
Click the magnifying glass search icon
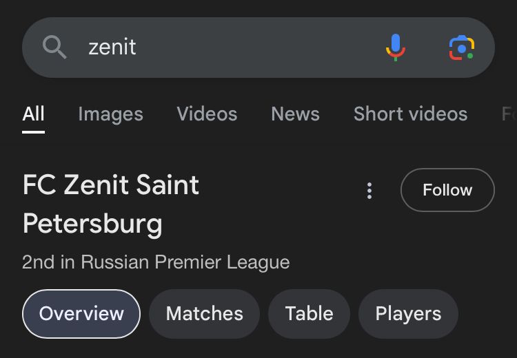click(x=54, y=48)
